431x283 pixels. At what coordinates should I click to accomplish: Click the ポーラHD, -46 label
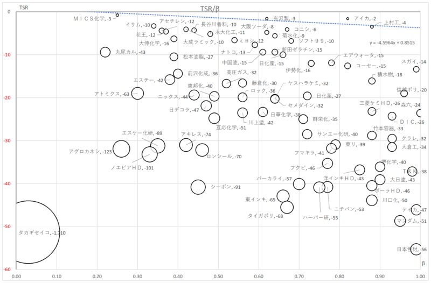click(393, 191)
